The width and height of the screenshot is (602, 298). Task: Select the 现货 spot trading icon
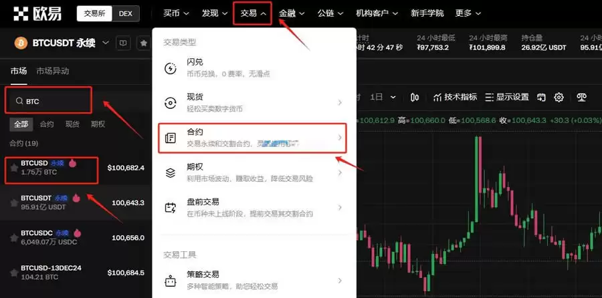(170, 103)
